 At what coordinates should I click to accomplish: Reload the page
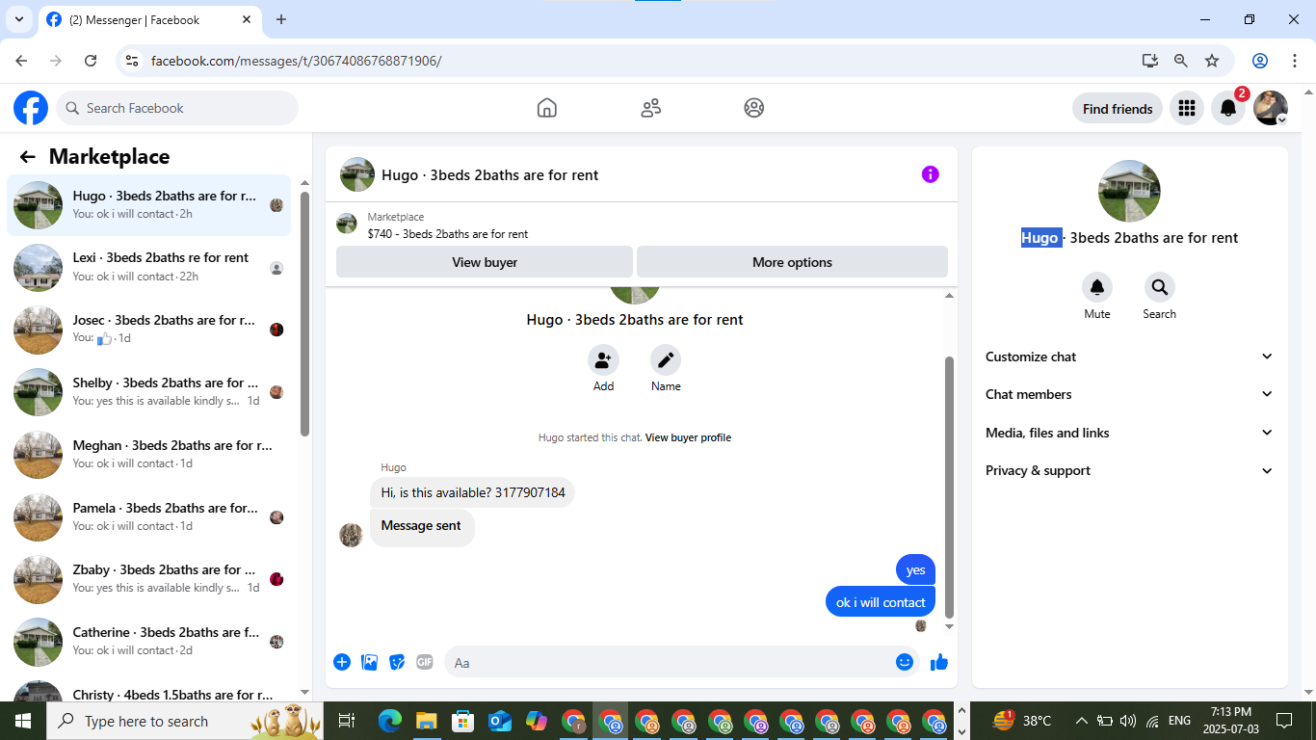coord(91,61)
